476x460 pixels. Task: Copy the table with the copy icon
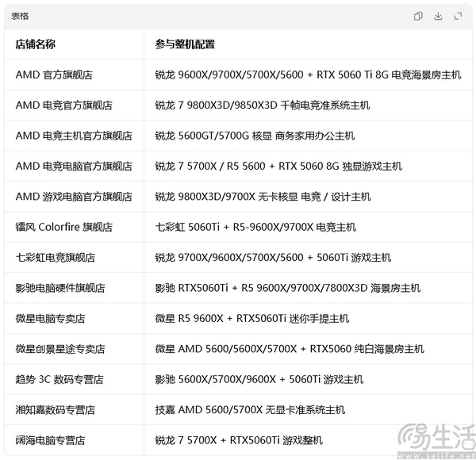pyautogui.click(x=418, y=16)
